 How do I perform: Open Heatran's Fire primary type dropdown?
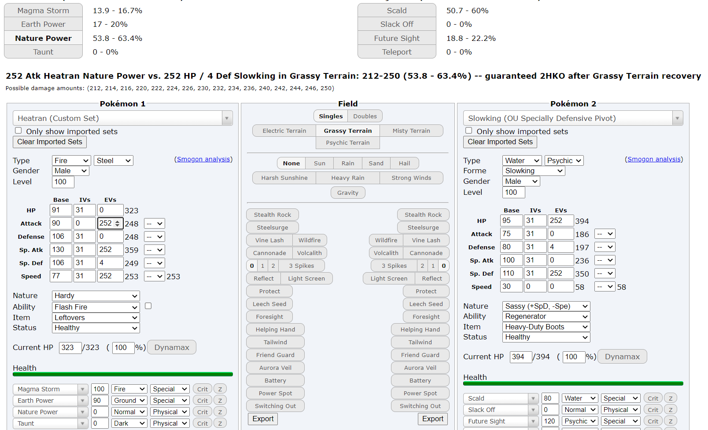[x=71, y=160]
